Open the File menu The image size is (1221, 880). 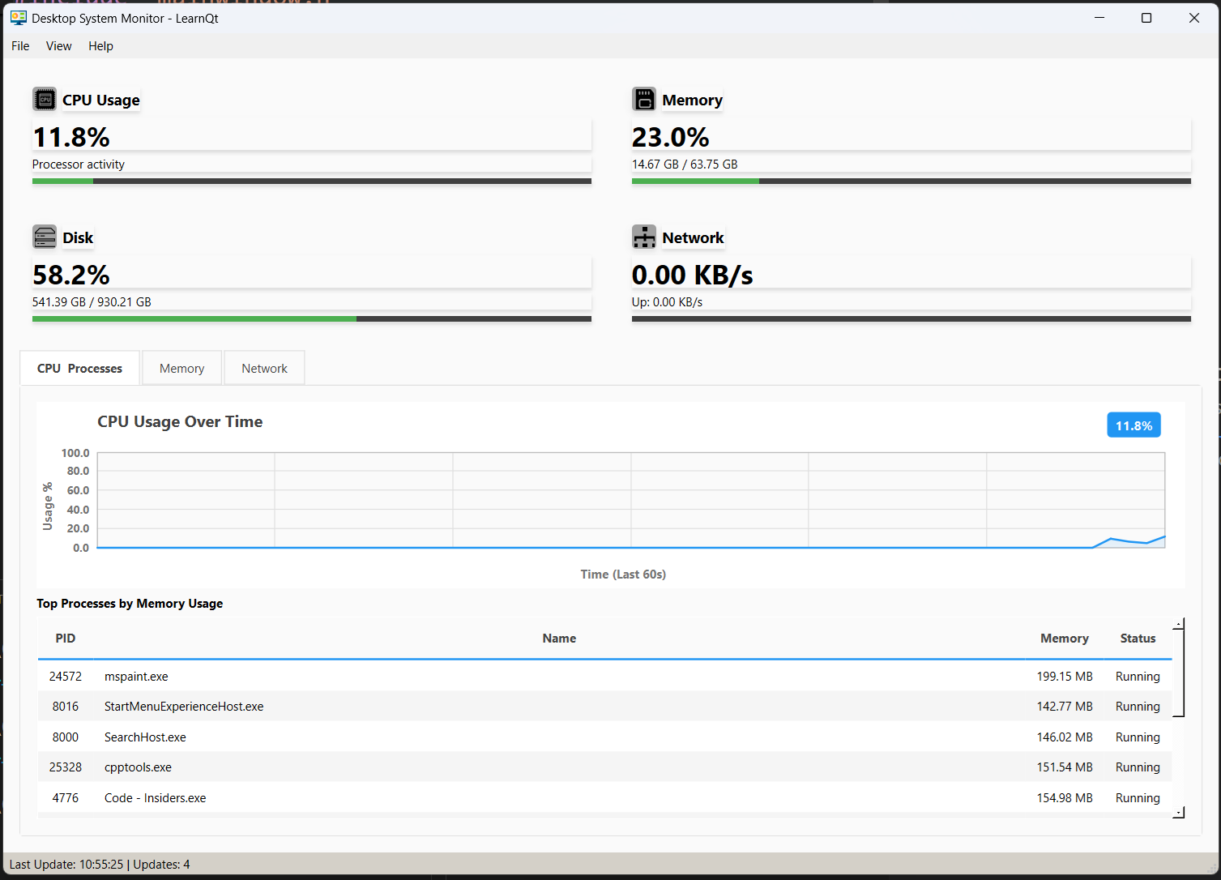click(x=20, y=46)
